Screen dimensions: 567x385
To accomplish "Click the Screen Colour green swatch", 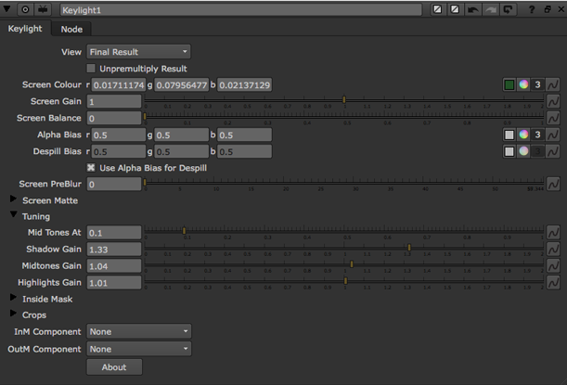I will pyautogui.click(x=509, y=84).
